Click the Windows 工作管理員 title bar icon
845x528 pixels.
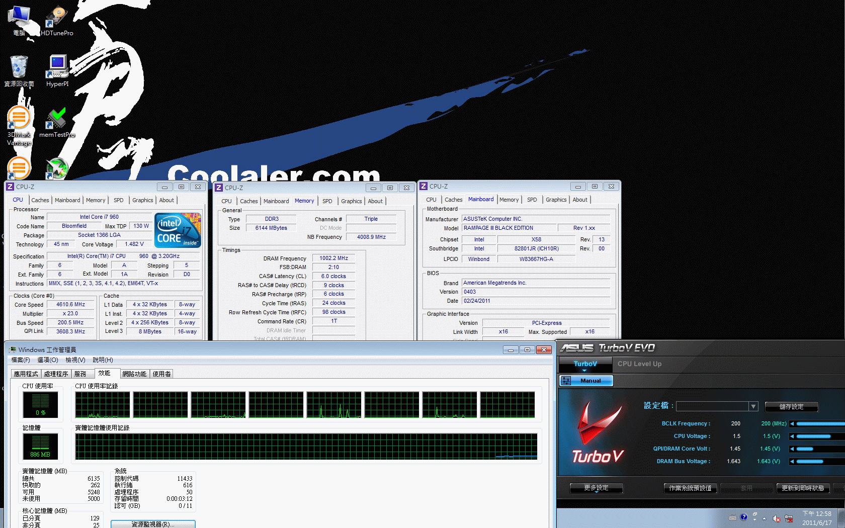pos(12,349)
